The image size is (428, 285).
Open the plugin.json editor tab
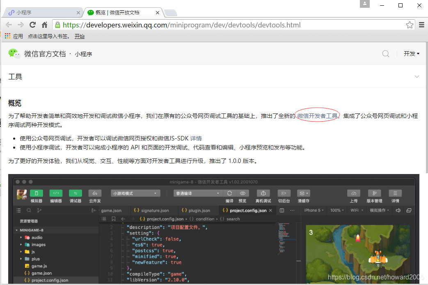click(196, 210)
